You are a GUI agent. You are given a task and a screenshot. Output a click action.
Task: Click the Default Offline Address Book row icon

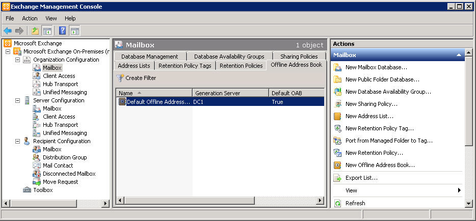(122, 102)
